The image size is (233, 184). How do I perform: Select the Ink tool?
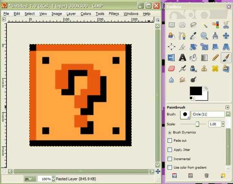tap(193, 68)
